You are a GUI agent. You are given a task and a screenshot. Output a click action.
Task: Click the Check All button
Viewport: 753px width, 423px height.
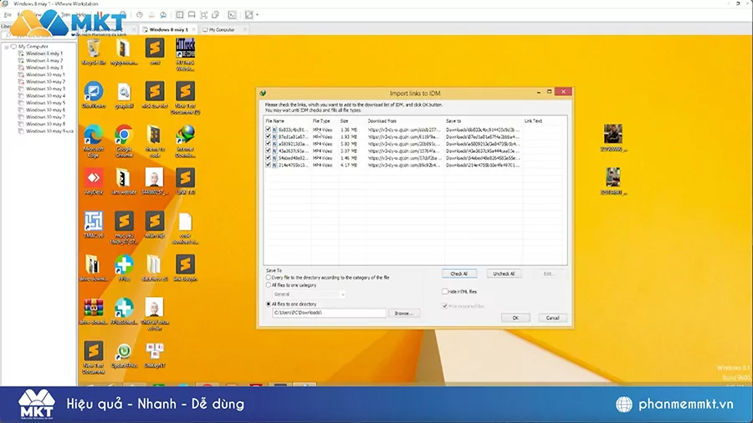point(459,274)
